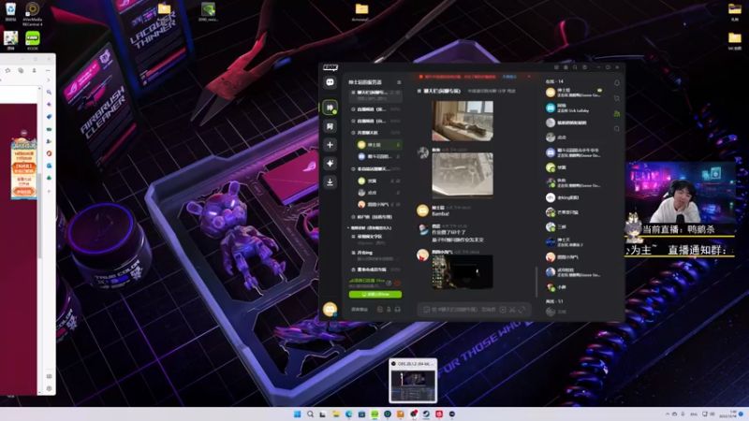Toggle headphone deafen in KOOK user bar

(x=397, y=310)
